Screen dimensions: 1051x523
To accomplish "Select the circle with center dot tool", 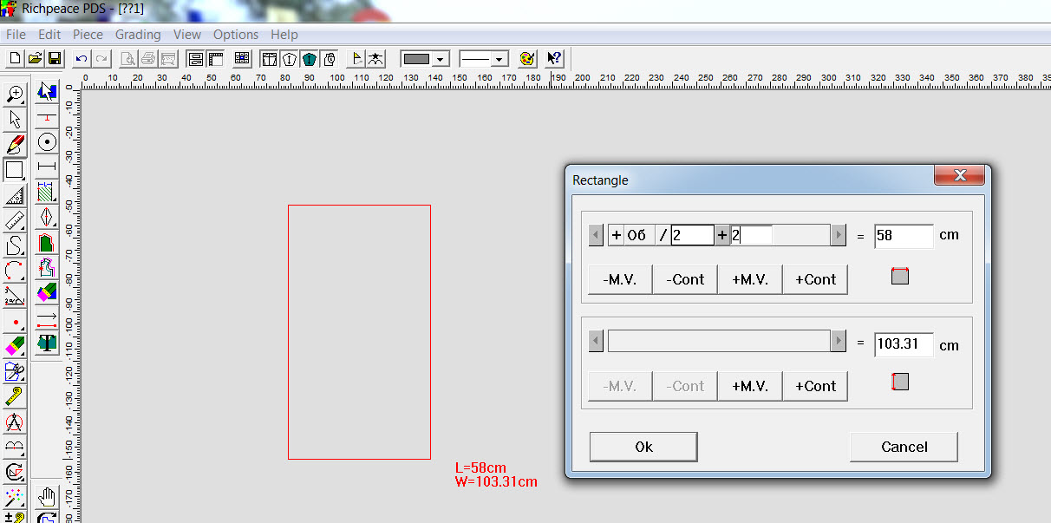I will click(47, 142).
